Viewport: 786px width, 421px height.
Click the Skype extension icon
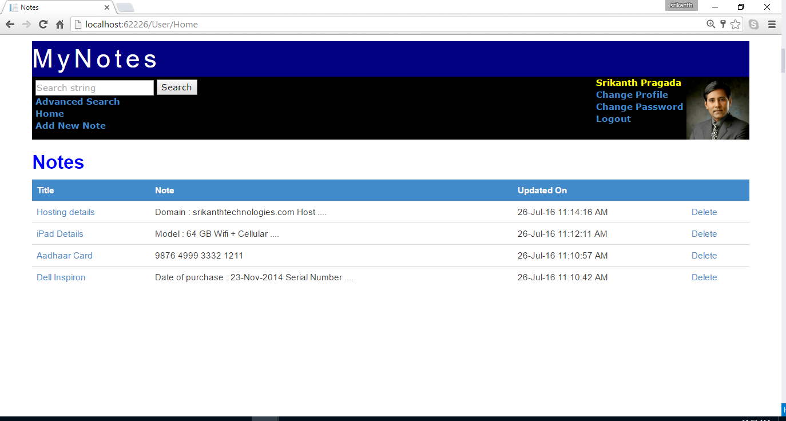[754, 24]
